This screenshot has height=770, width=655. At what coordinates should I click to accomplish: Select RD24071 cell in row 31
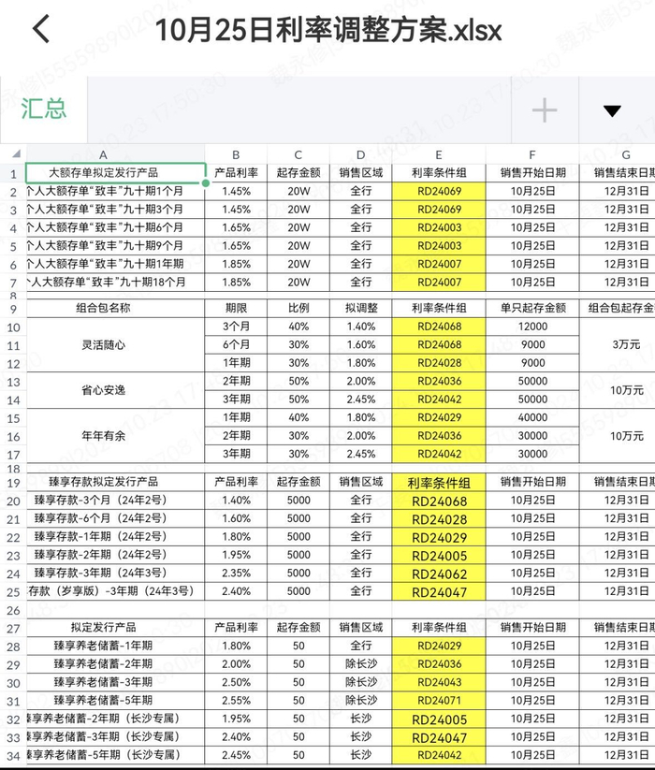(439, 700)
